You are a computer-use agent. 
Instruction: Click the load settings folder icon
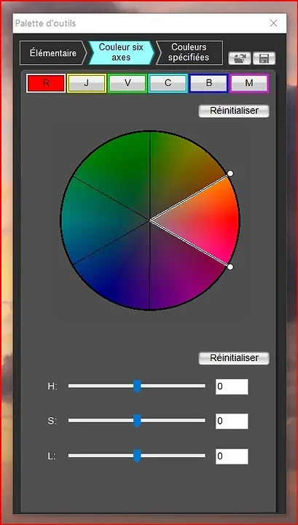240,58
